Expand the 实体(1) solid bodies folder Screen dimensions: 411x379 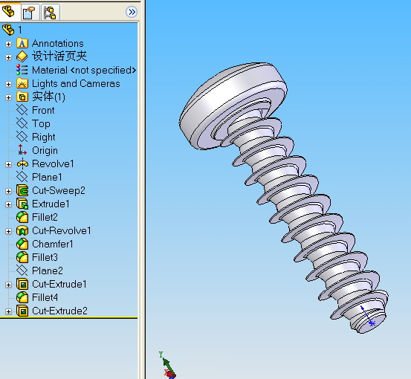click(8, 97)
